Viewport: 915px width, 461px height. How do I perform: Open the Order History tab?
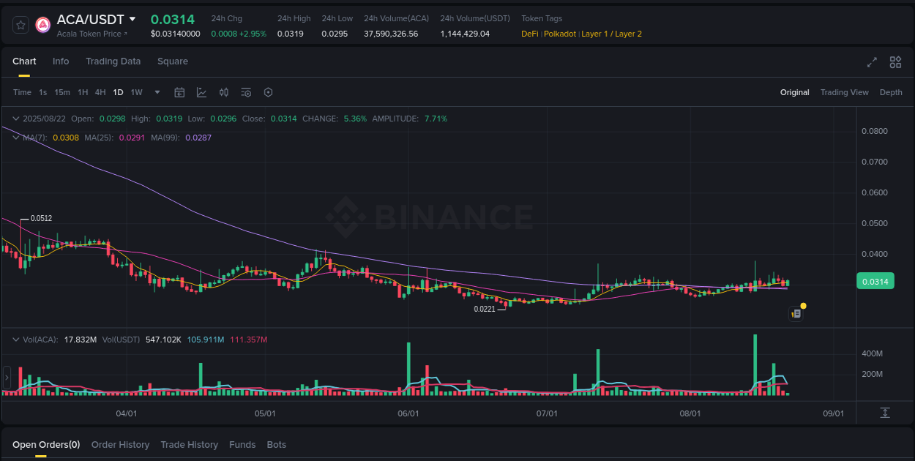(120, 444)
